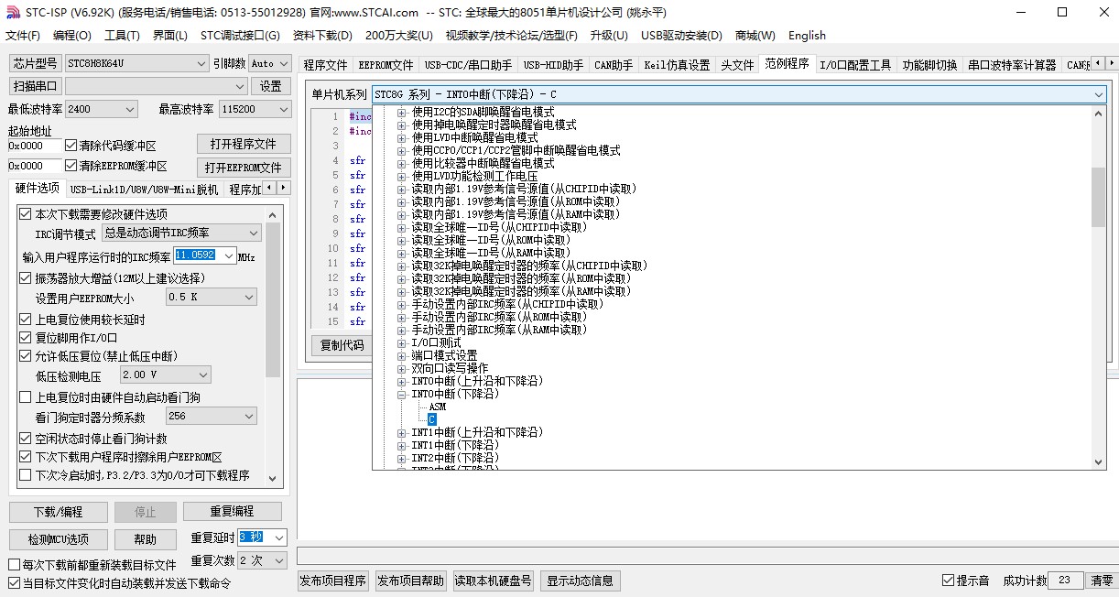Open chip model dropdown STC8H8K64U
The height and width of the screenshot is (597, 1119).
tap(136, 63)
